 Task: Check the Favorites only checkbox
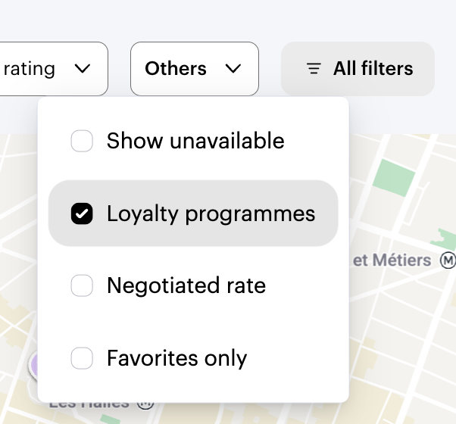[x=82, y=358]
